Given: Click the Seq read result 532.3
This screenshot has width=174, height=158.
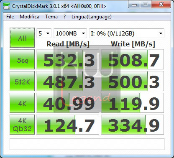Looking at the screenshot, I should tap(68, 59).
